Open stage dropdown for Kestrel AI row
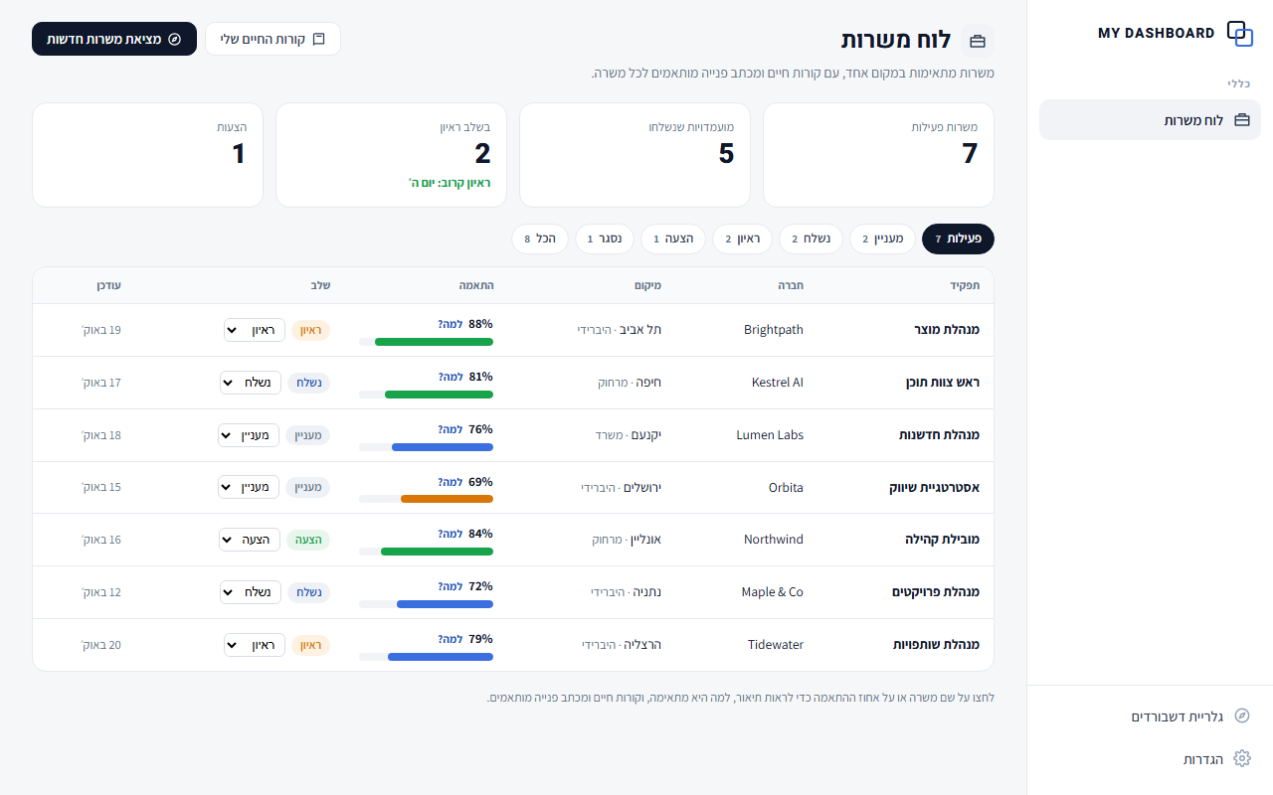 click(x=251, y=383)
